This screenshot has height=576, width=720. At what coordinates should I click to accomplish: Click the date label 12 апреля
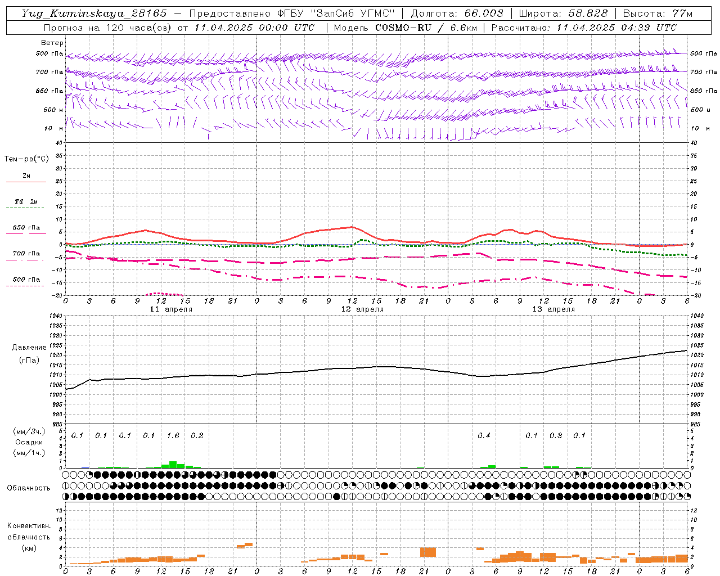pos(362,309)
